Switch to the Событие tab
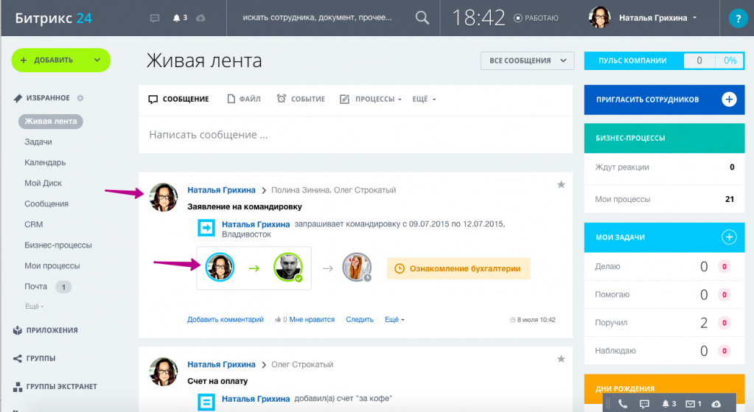 [301, 99]
